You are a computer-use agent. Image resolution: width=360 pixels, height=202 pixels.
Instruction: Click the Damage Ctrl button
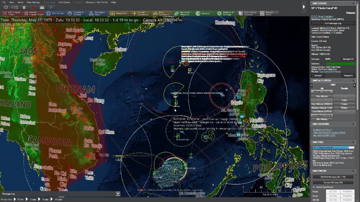(348, 59)
